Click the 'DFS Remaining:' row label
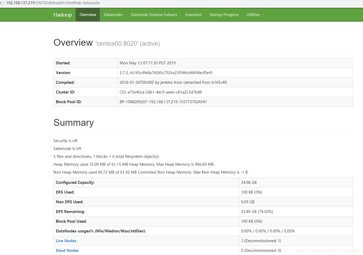 (70, 212)
